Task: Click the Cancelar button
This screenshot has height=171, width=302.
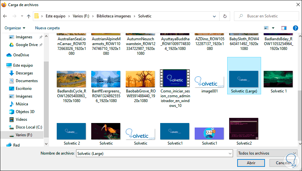Action: point(283,163)
